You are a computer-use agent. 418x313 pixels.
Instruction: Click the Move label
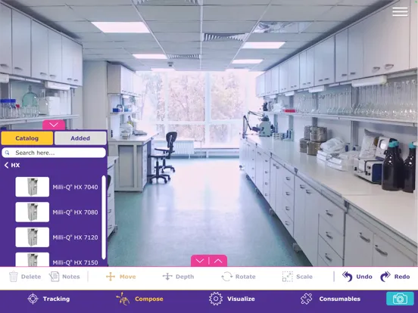[x=127, y=277]
